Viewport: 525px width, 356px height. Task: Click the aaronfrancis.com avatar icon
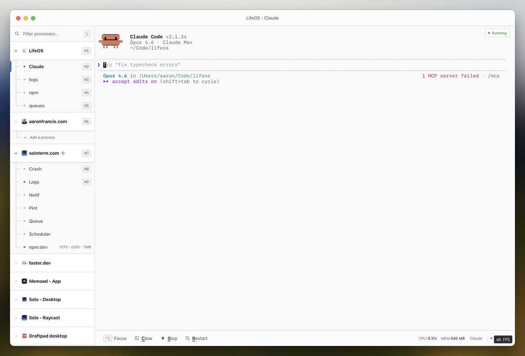(24, 122)
